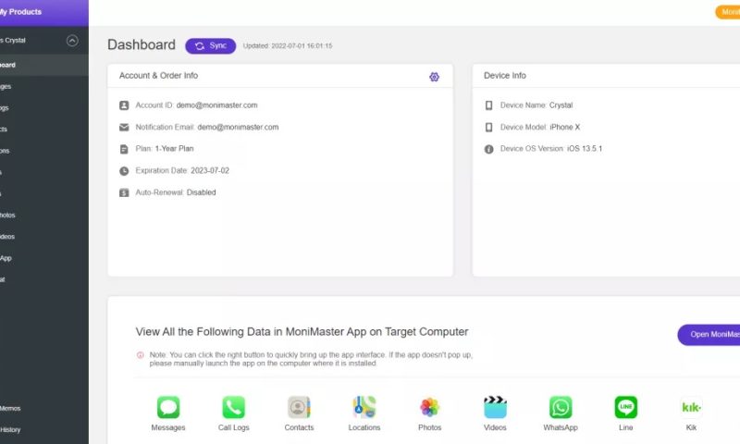Select Auto-Renewal Disabled value
The height and width of the screenshot is (444, 740).
pos(201,192)
